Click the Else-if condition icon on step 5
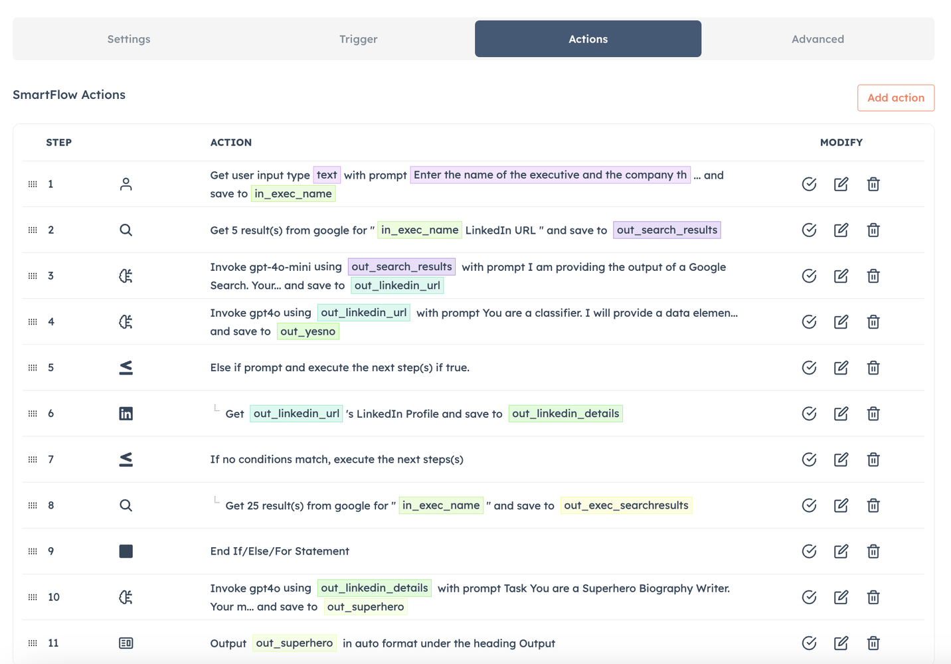The height and width of the screenshot is (664, 951). coord(126,368)
